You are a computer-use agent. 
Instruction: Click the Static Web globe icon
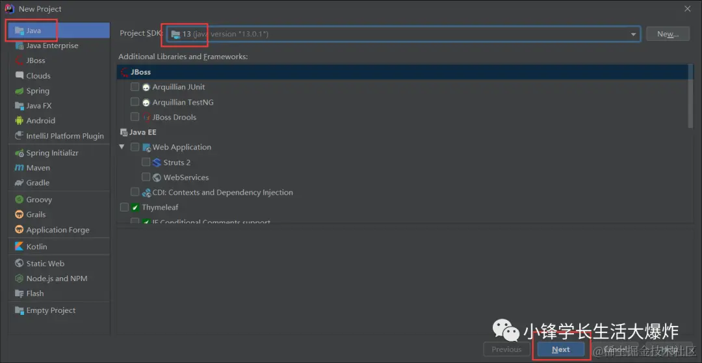tap(19, 263)
